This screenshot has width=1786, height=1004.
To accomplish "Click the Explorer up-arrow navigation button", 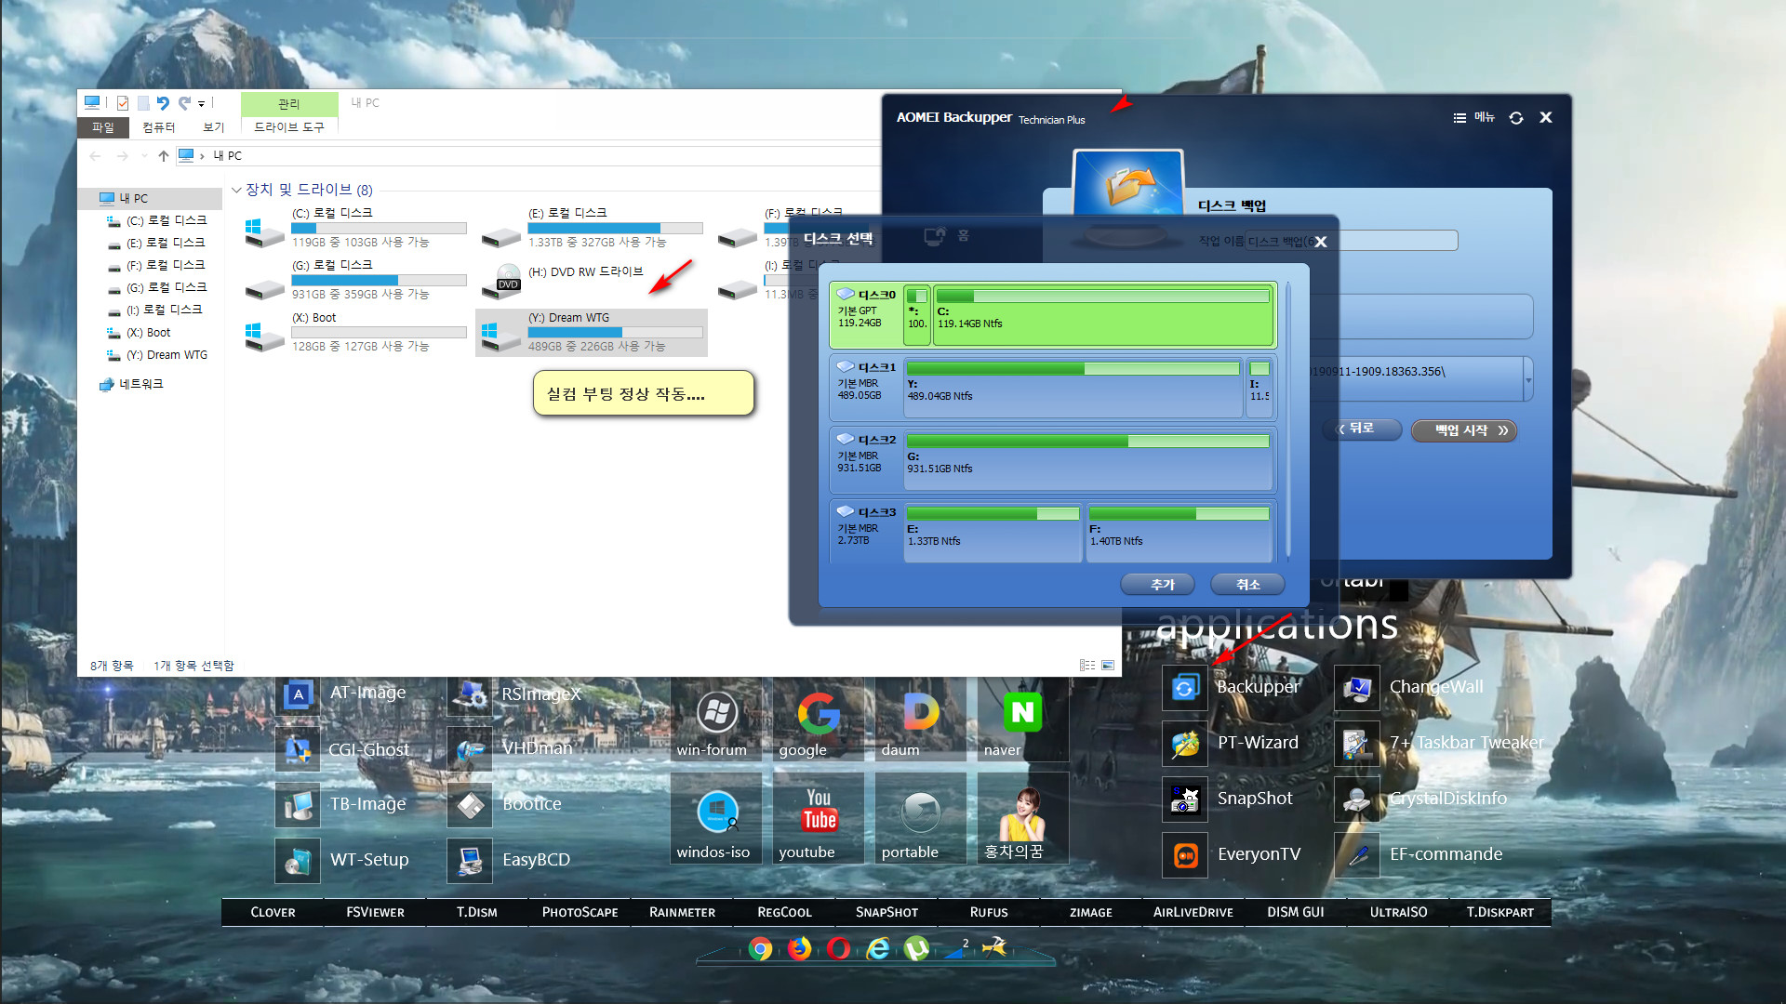I will (164, 156).
